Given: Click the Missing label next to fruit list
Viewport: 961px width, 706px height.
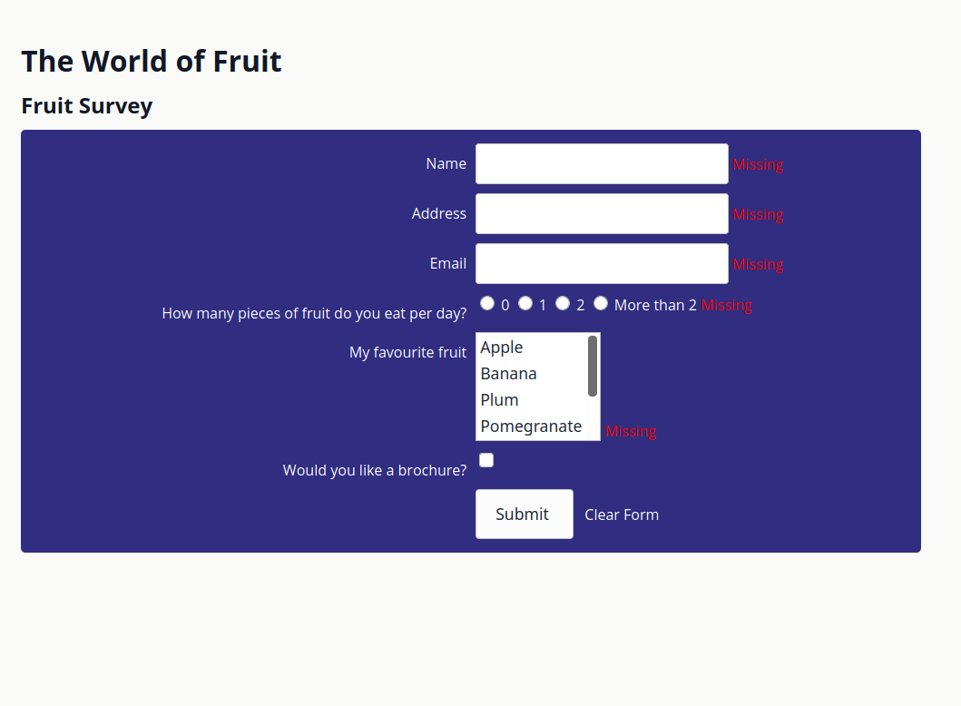Looking at the screenshot, I should point(631,431).
